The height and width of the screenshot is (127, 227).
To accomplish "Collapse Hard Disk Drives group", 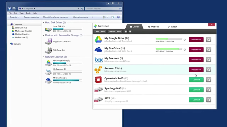I will pyautogui.click(x=44, y=23).
